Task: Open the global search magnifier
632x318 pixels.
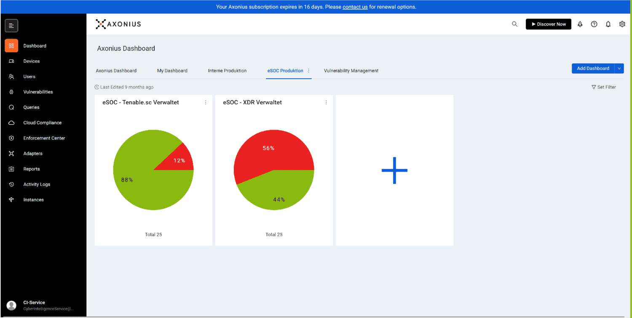Action: [514, 24]
